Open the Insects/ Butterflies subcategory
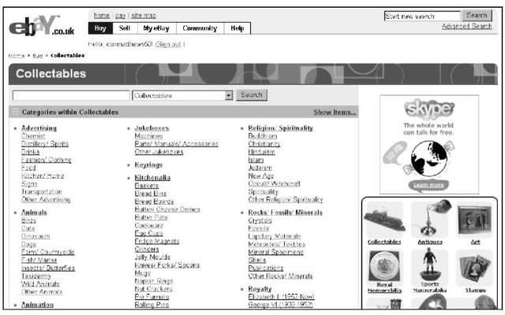 pos(48,268)
